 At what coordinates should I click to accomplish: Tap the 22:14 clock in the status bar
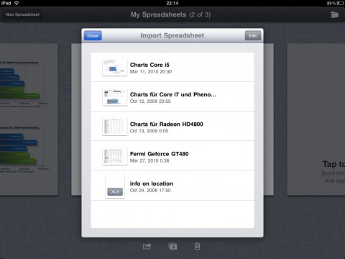(x=172, y=3)
